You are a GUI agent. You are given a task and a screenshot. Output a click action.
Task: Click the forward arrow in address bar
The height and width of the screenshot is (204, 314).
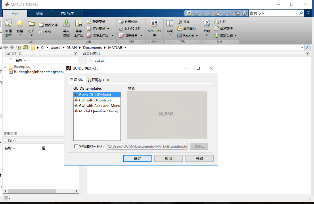click(12, 47)
